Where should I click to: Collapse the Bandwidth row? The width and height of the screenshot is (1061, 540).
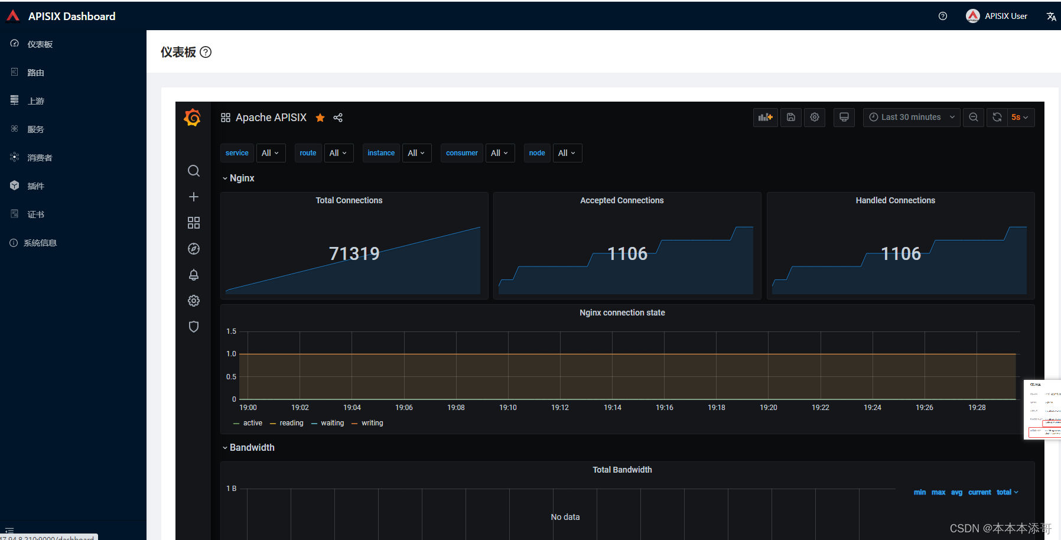click(x=249, y=447)
